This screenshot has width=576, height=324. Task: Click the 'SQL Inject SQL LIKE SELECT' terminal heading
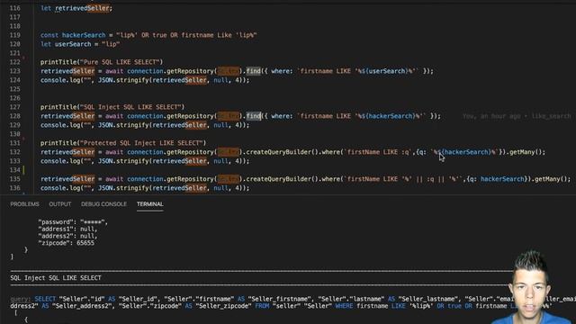pyautogui.click(x=56, y=278)
